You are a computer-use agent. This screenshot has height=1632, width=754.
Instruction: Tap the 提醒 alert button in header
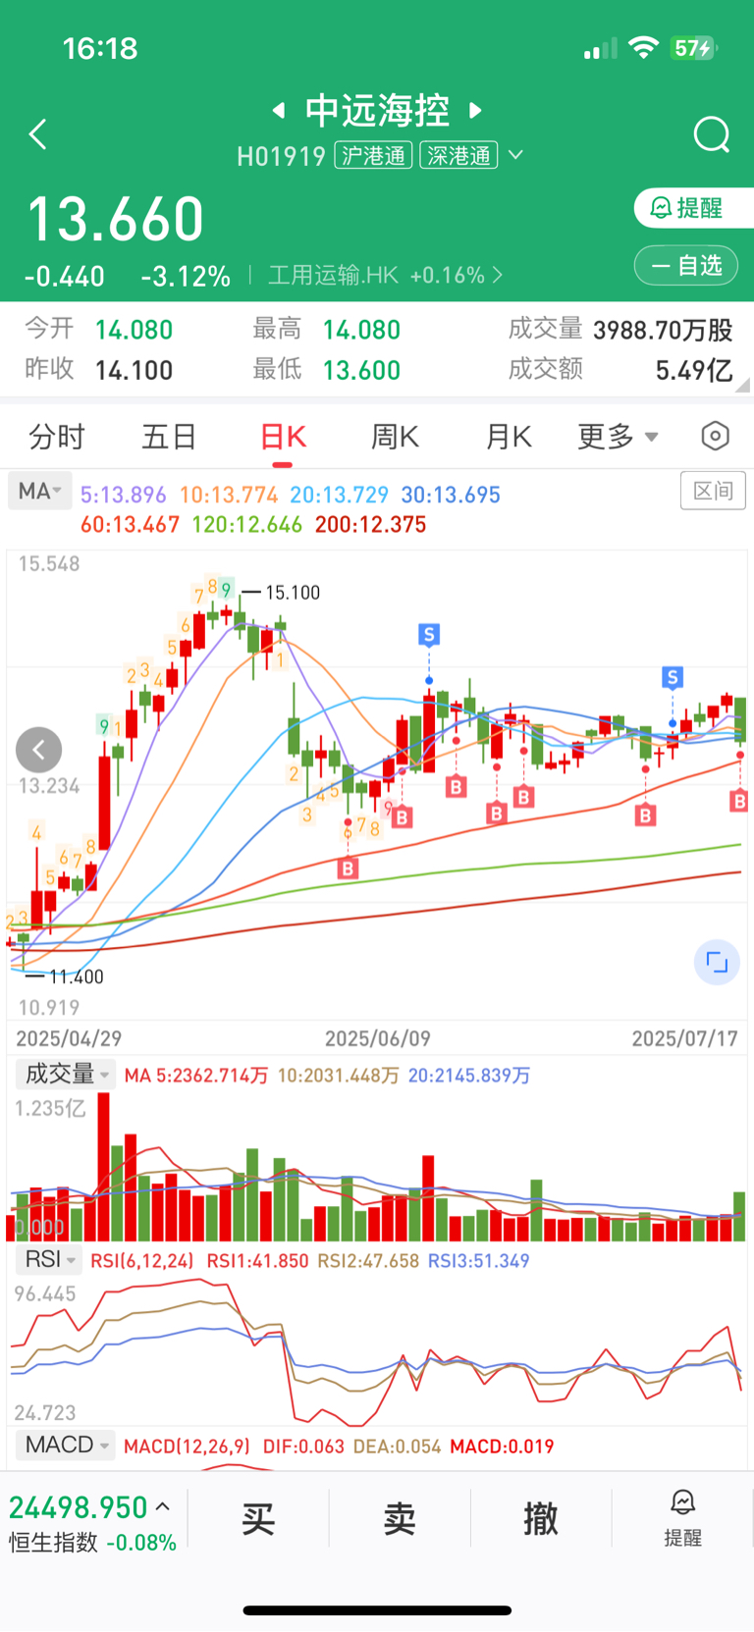[694, 208]
